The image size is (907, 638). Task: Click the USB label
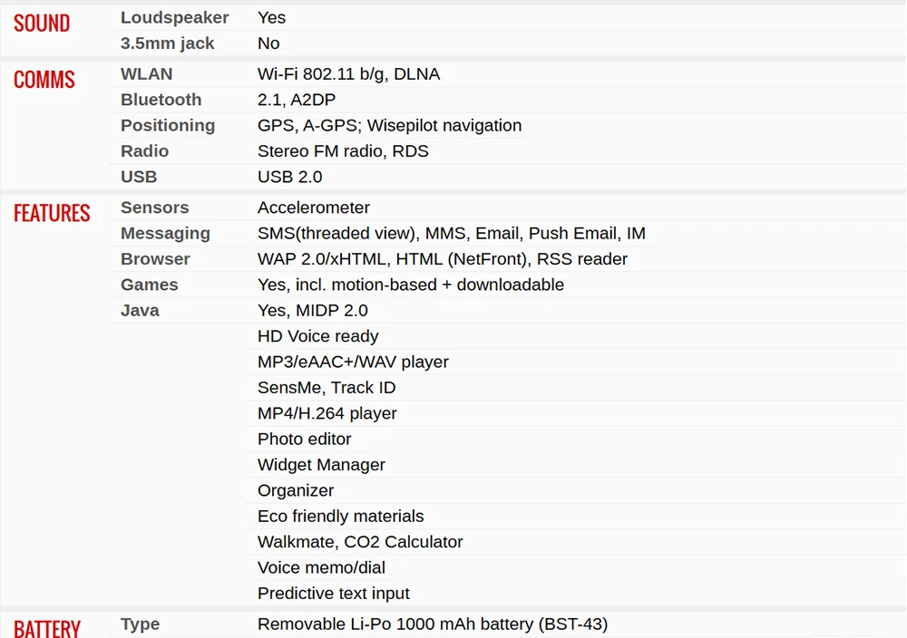click(x=139, y=177)
